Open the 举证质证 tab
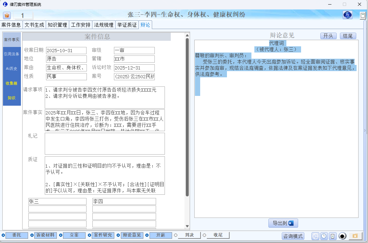 tap(127, 25)
